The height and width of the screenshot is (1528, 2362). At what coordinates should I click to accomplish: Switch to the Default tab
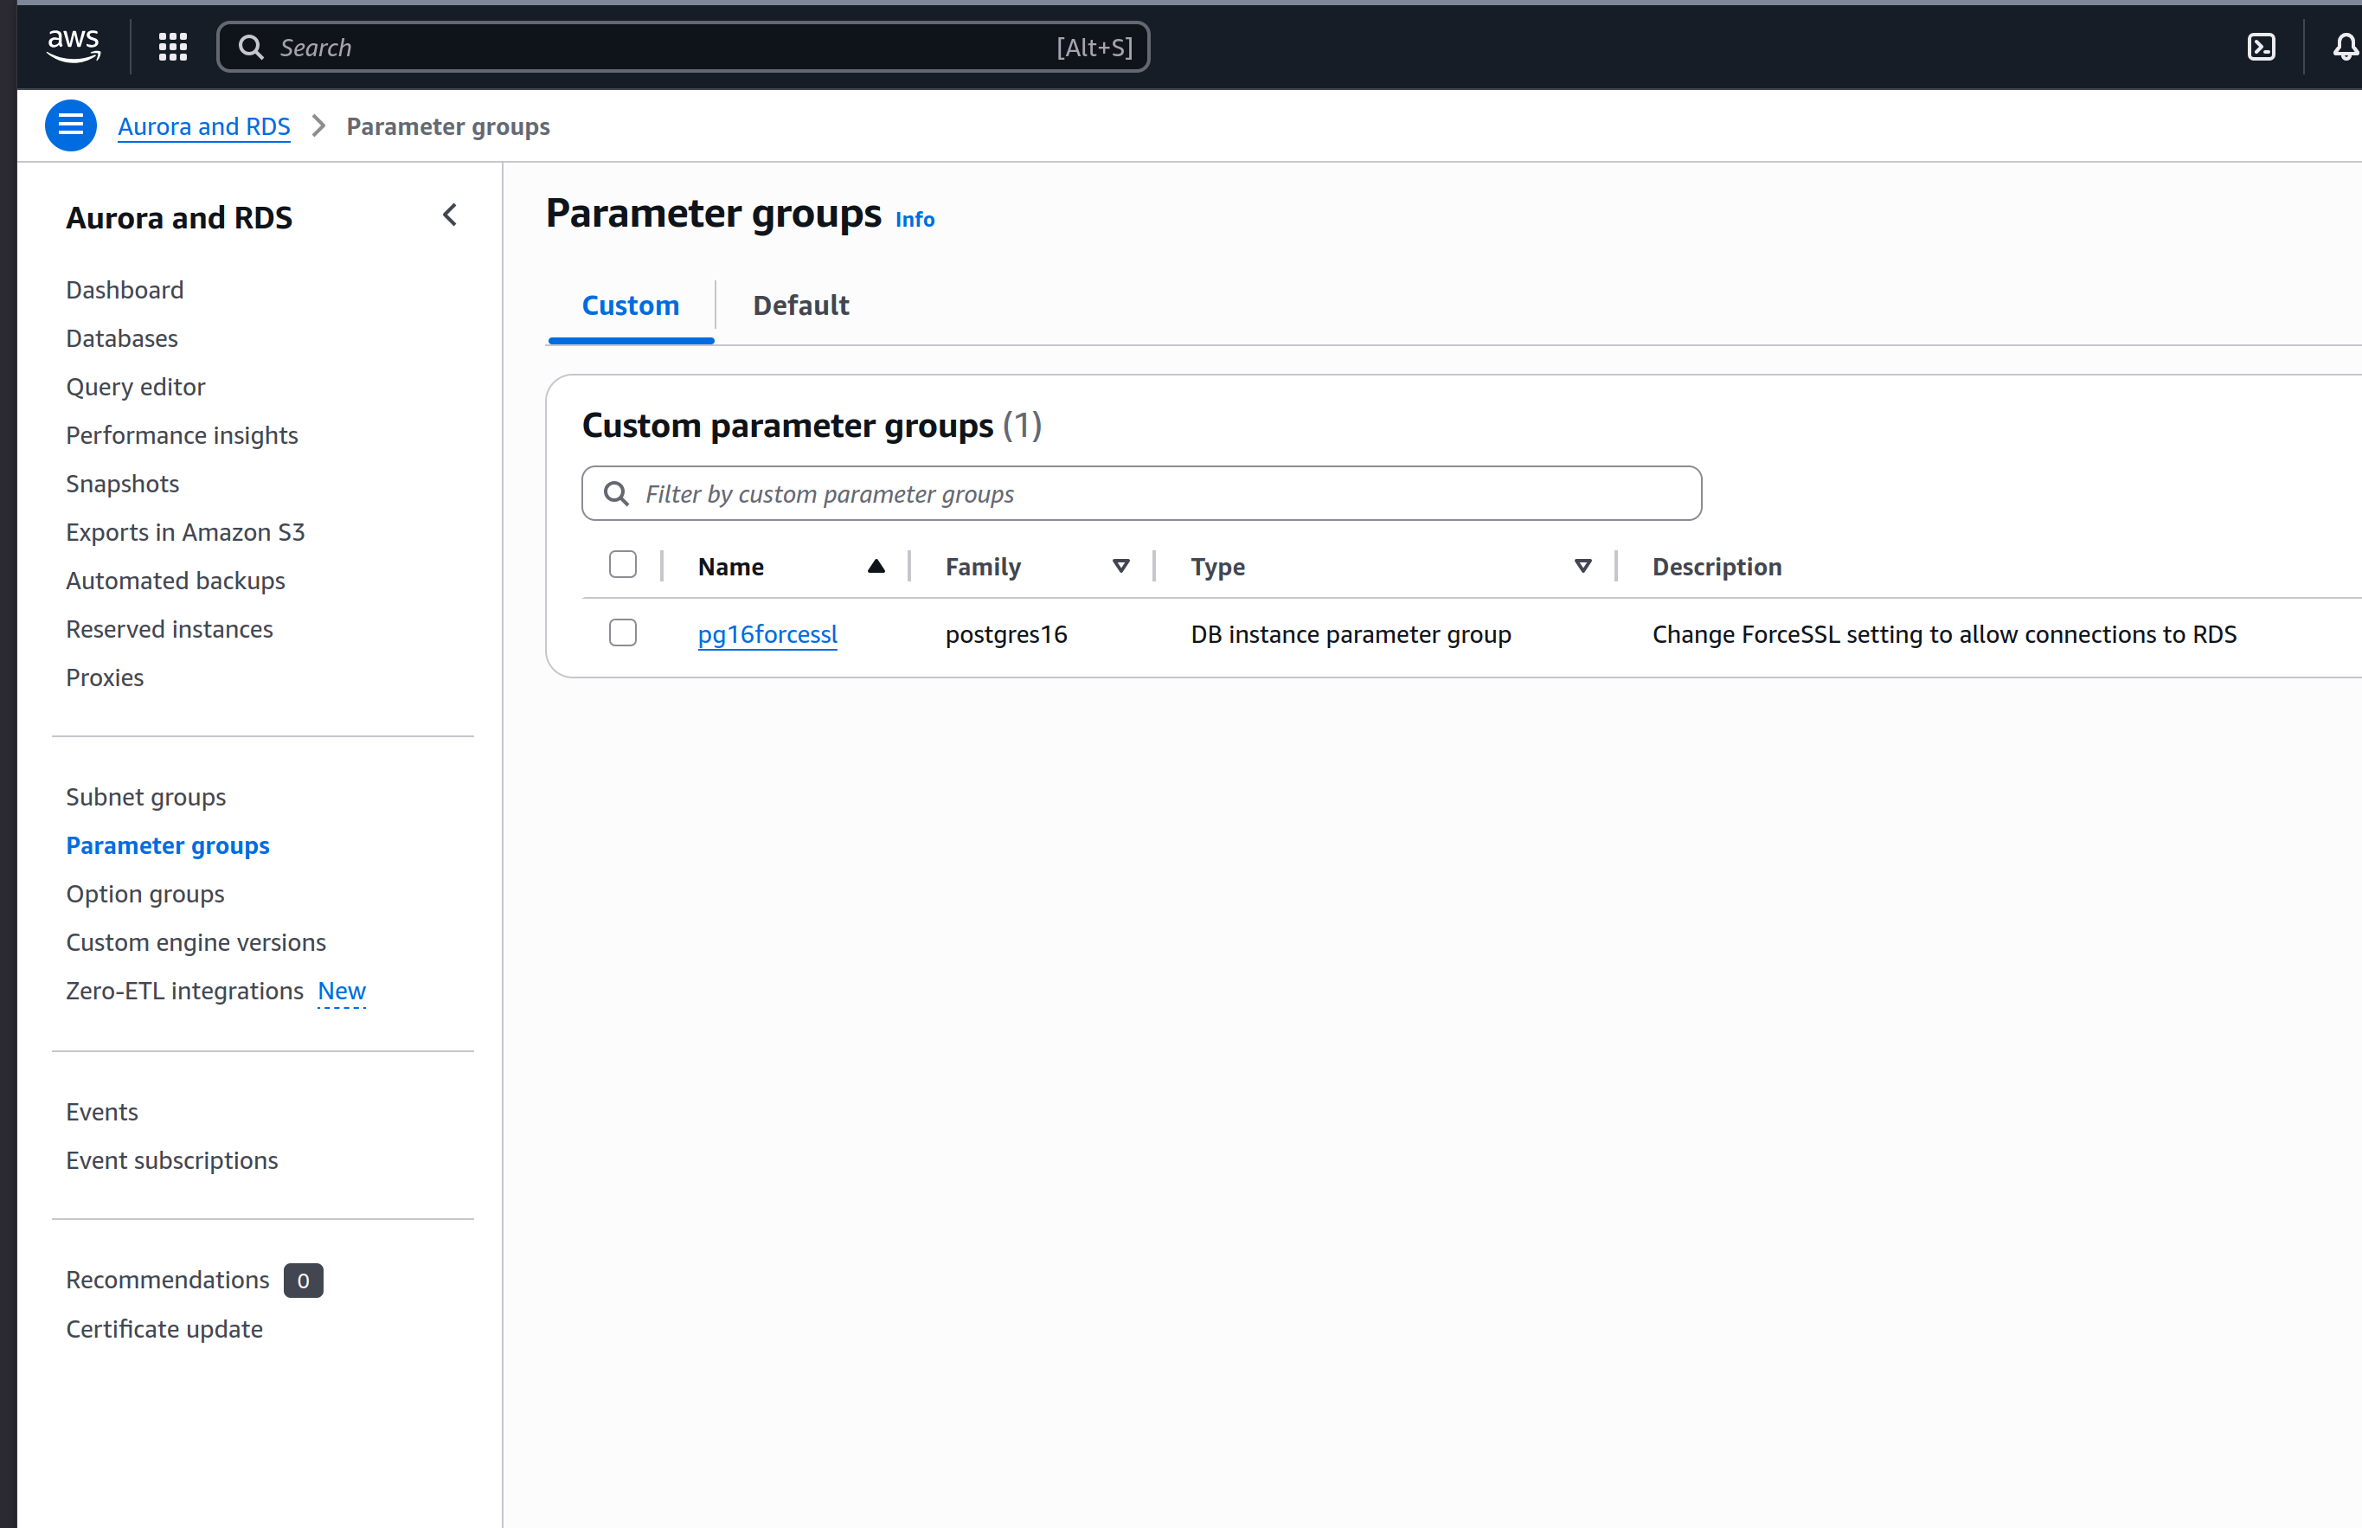click(x=800, y=305)
